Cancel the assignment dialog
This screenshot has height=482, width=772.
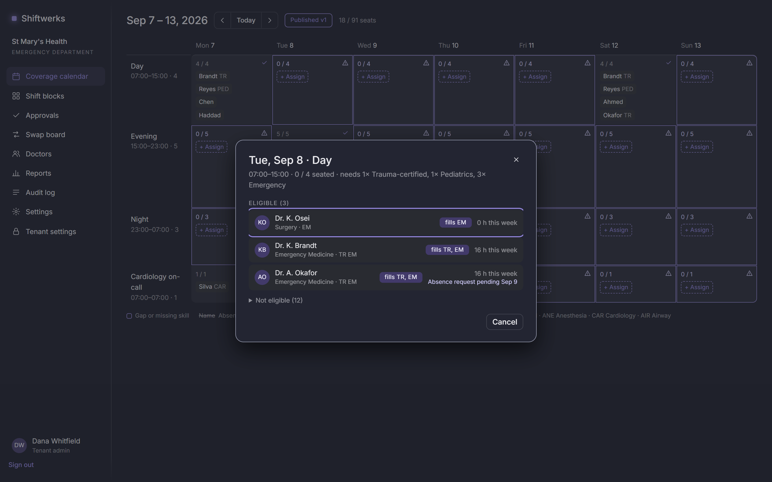pos(504,322)
